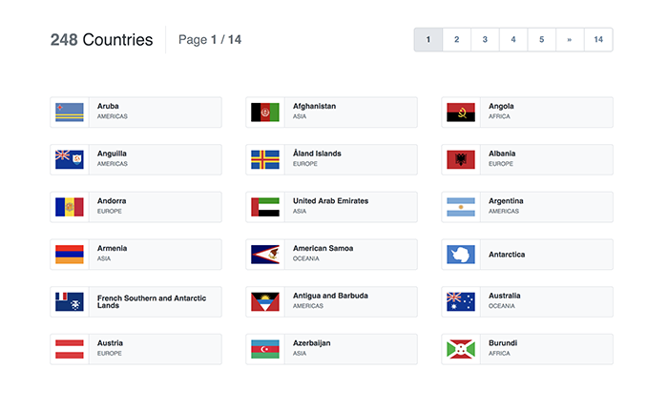This screenshot has height=410, width=668.
Task: Click the Australia flag icon
Action: pyautogui.click(x=461, y=302)
